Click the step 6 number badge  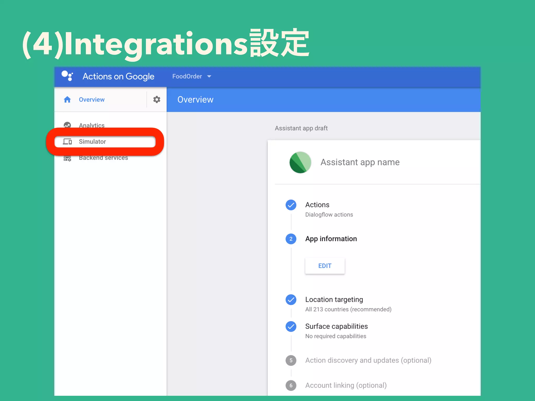291,386
